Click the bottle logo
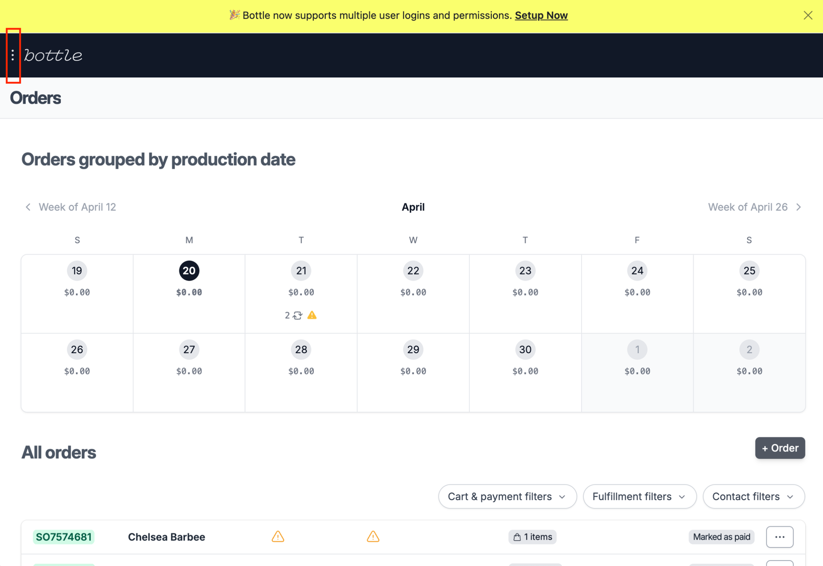Image resolution: width=823 pixels, height=566 pixels. click(x=53, y=55)
